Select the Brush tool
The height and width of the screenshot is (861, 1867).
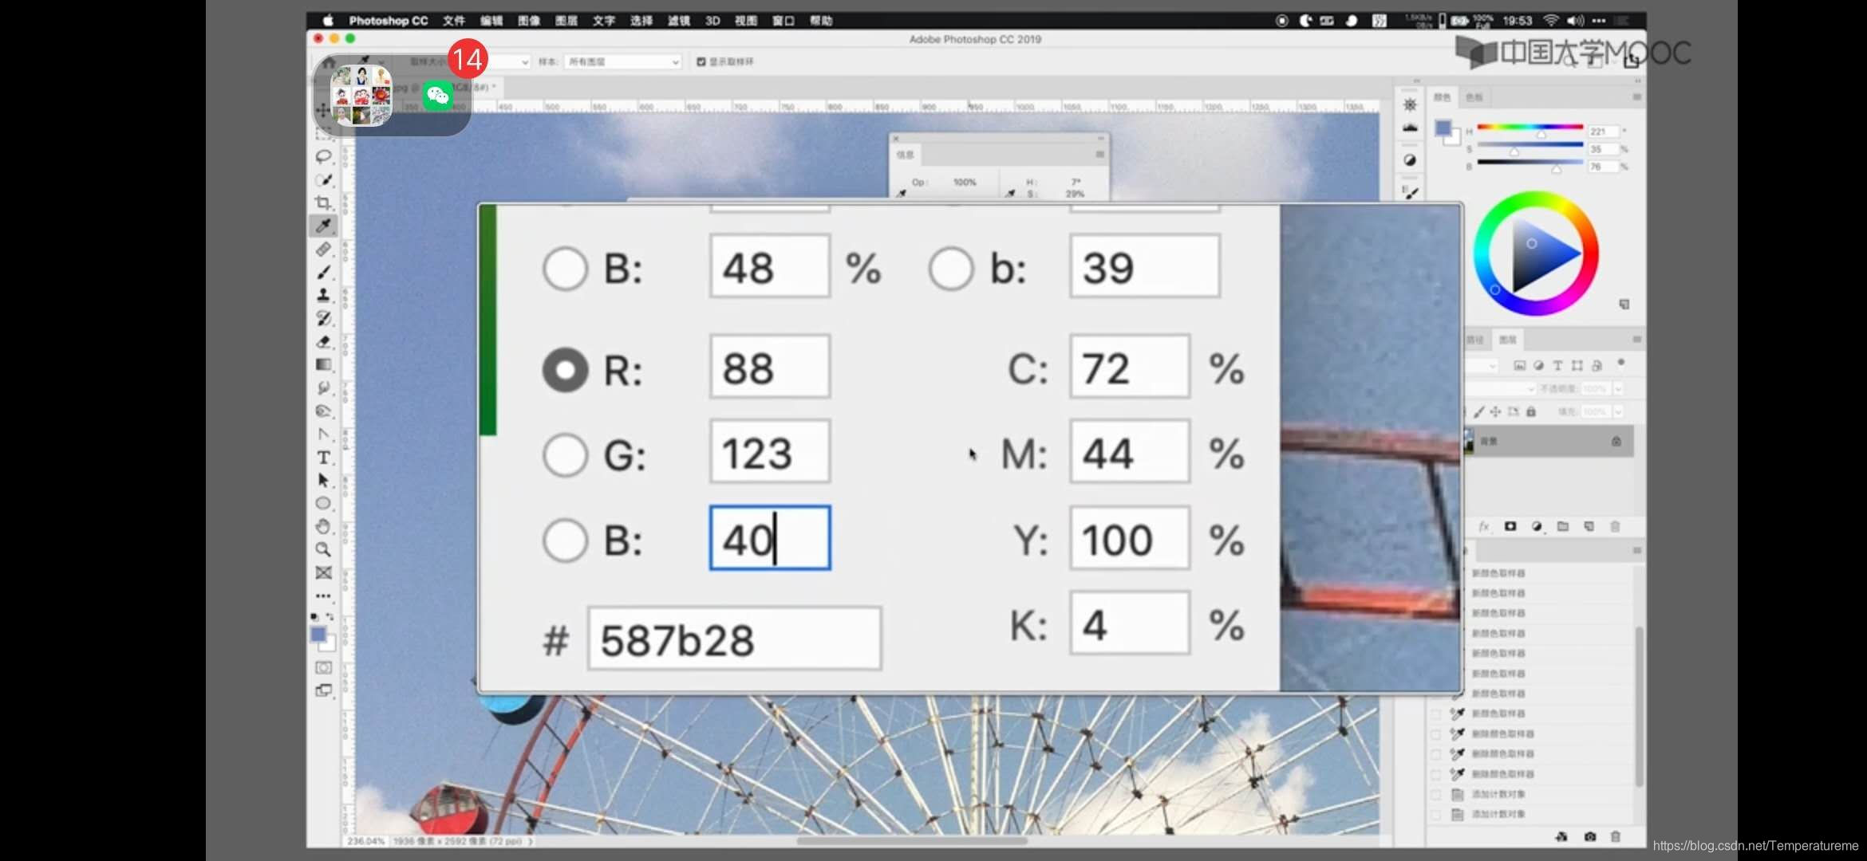point(323,272)
